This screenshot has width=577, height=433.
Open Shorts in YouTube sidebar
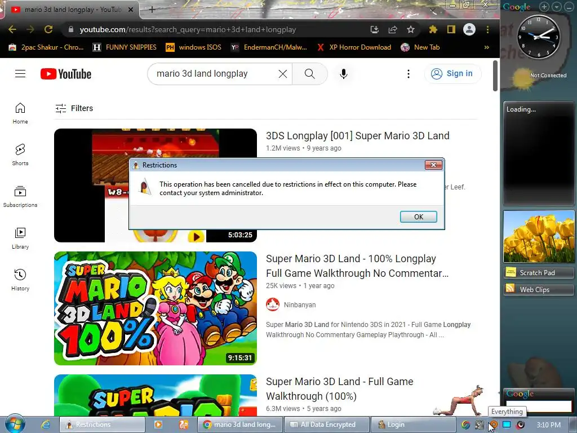(20, 154)
